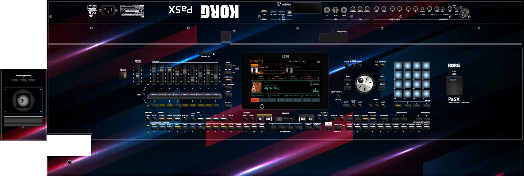Open Keyboard Set Library My Setting selector
Image resolution: width=524 pixels, height=176 pixels.
click(272, 87)
